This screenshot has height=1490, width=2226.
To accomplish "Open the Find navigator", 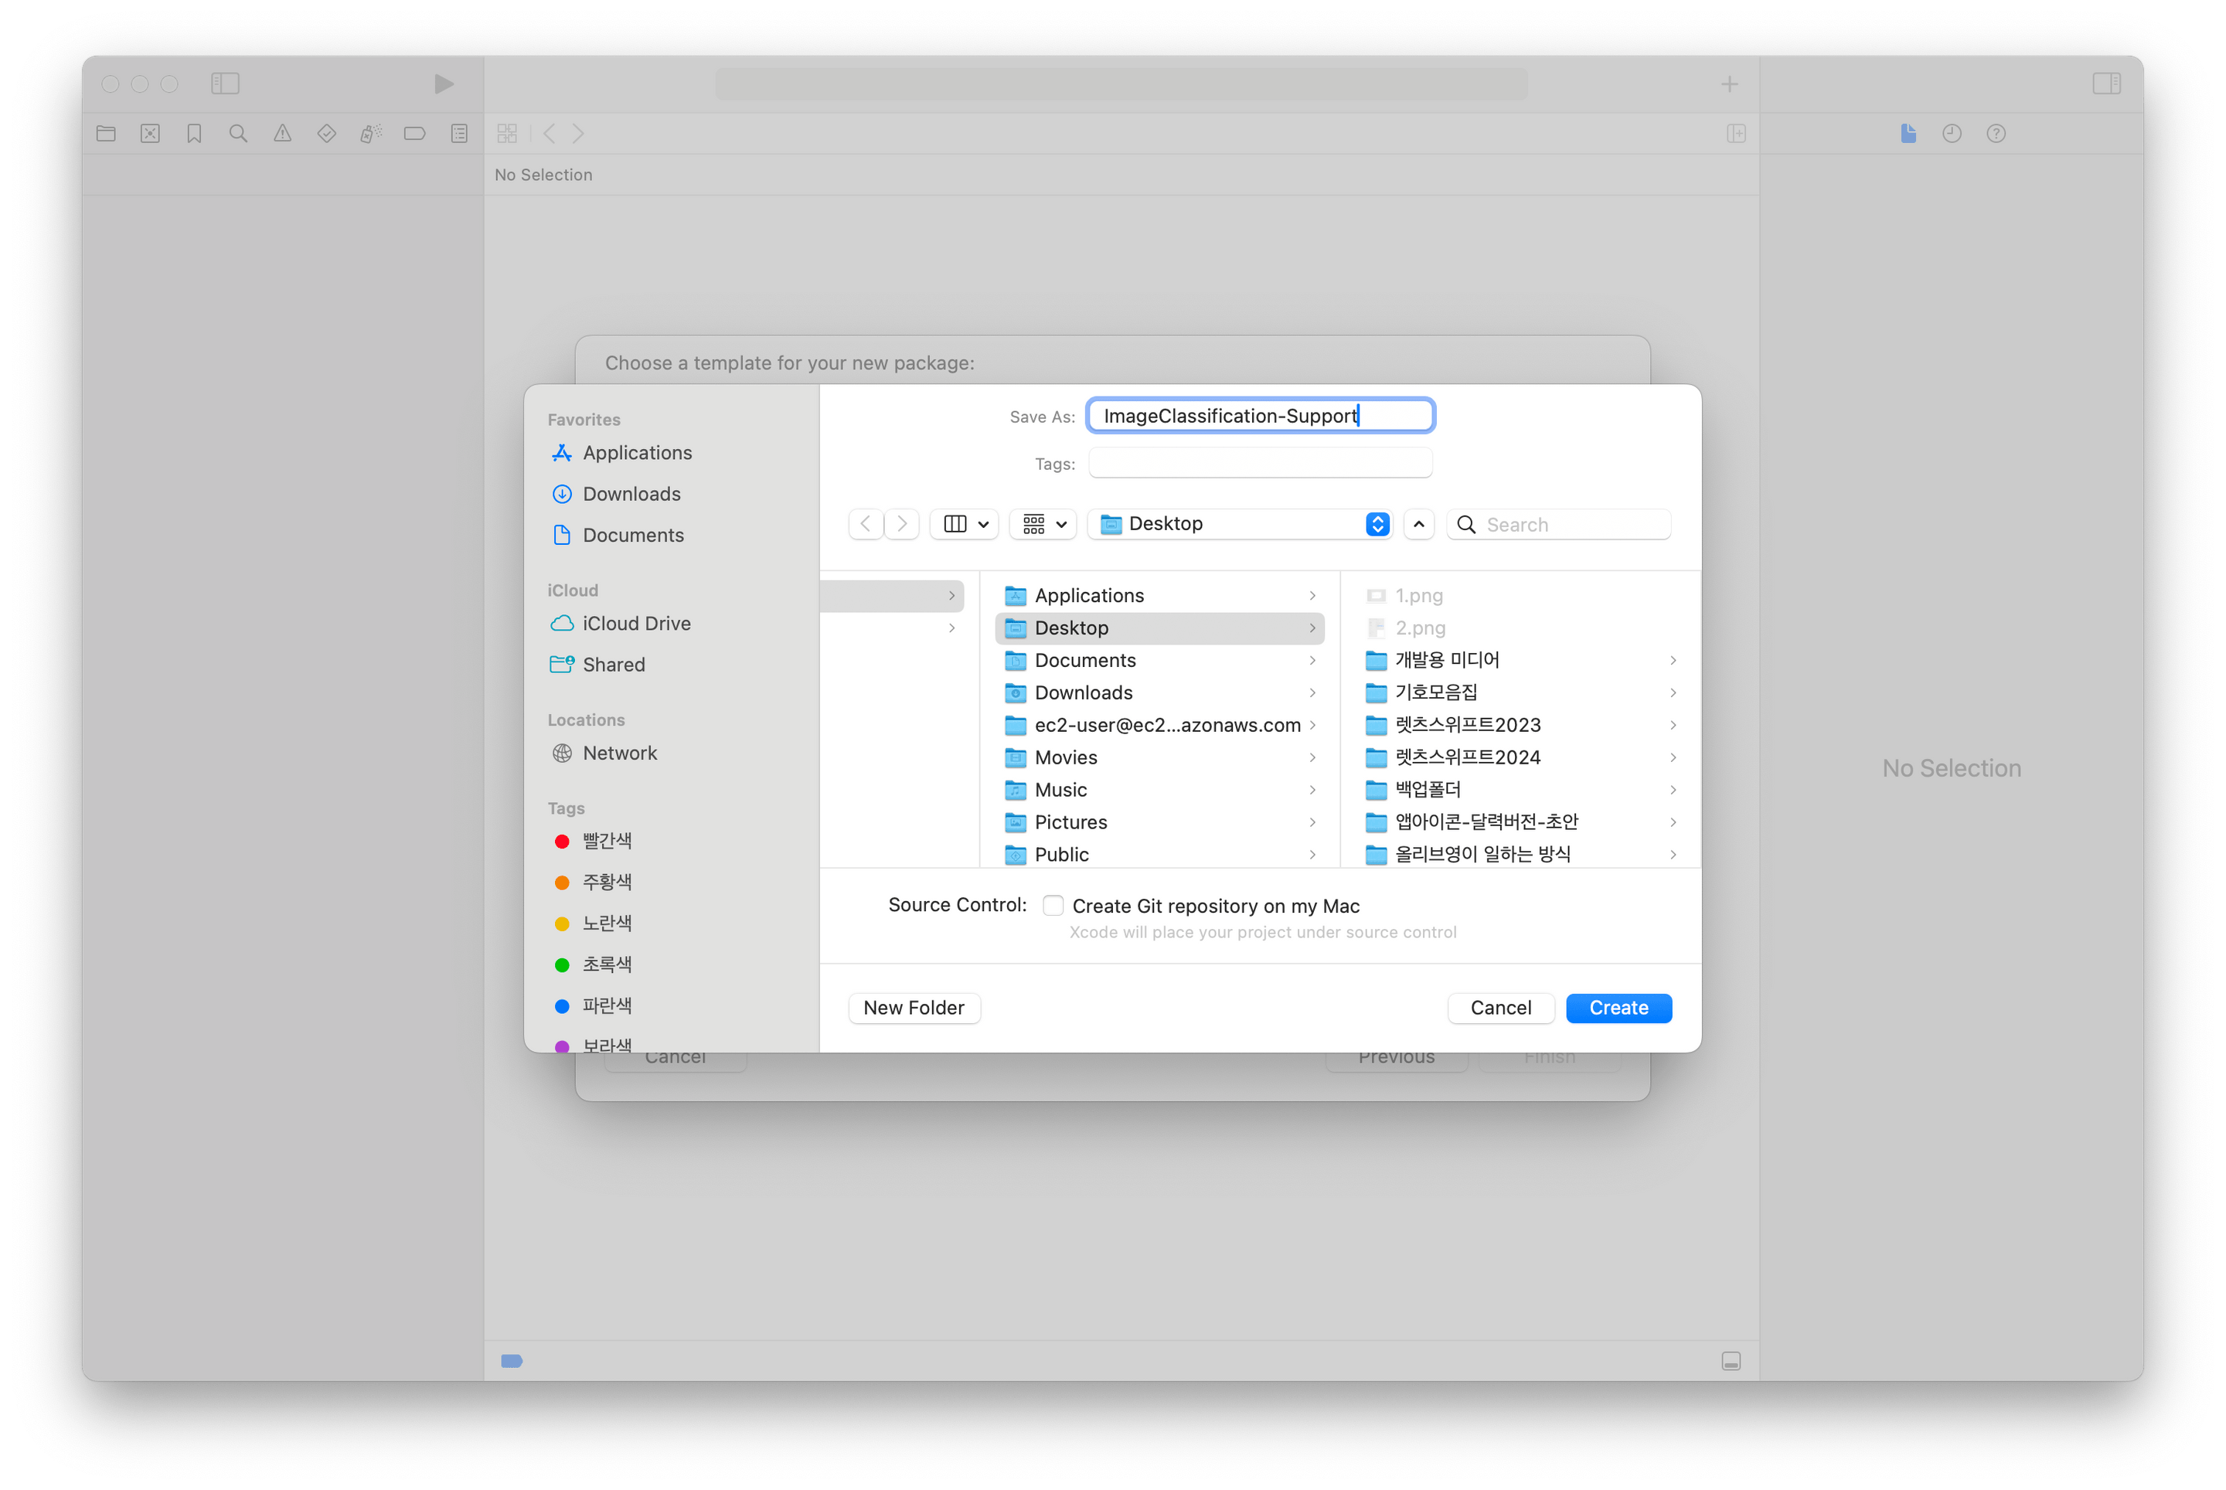I will pos(239,133).
